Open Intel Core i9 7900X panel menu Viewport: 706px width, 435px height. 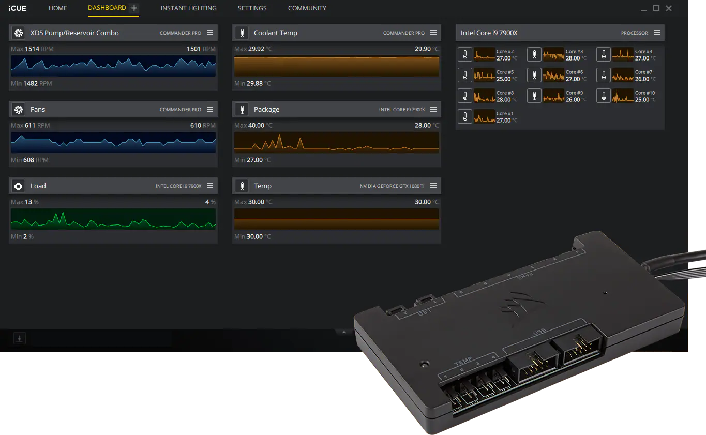657,33
